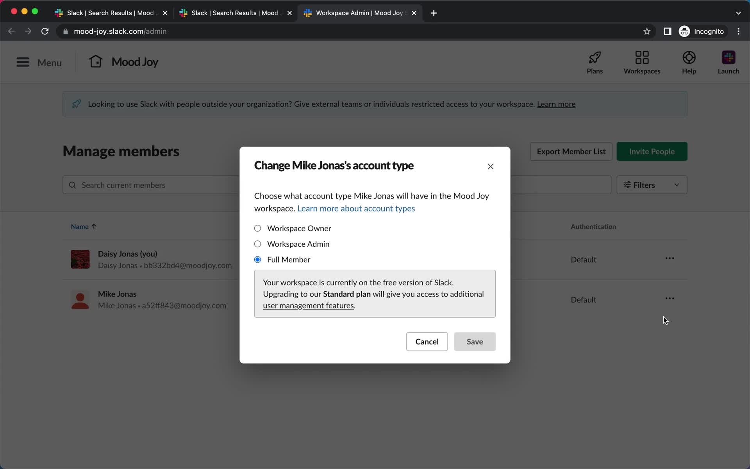Viewport: 750px width, 469px height.
Task: Click the Name column sort arrow
Action: [x=94, y=226]
